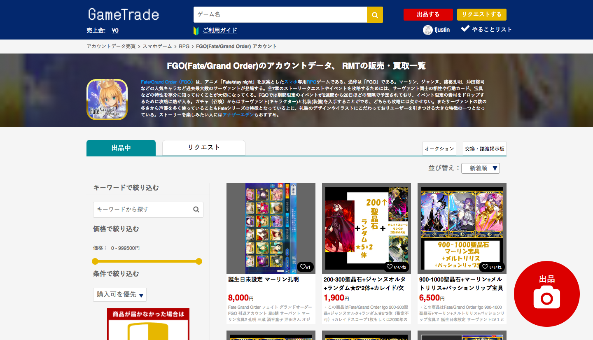
Task: Click the スマホ link in game description
Action: point(291,82)
